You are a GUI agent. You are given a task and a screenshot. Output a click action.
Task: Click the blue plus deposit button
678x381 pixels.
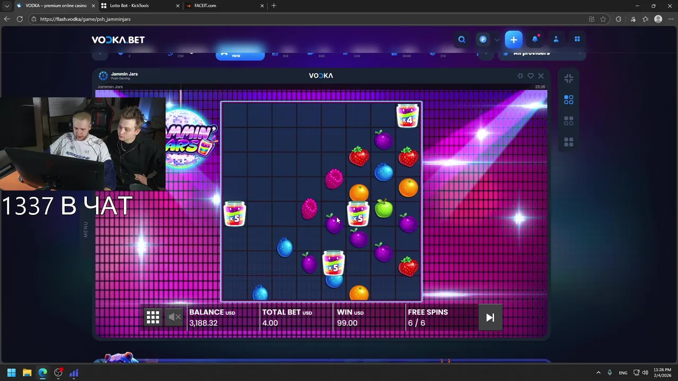coord(513,40)
